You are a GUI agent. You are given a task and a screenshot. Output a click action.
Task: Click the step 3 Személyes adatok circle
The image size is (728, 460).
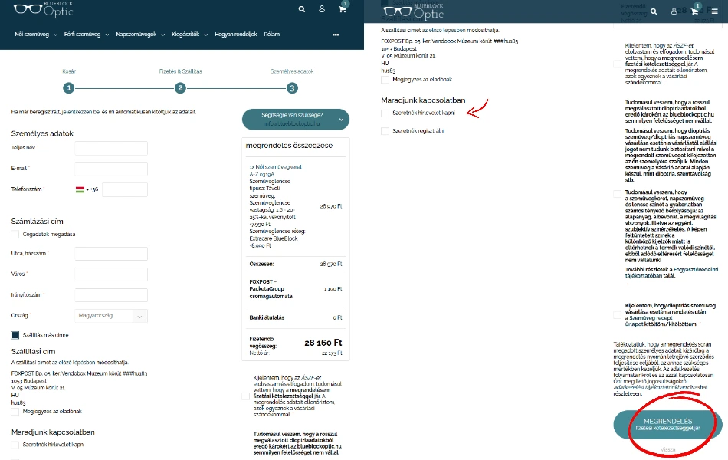pyautogui.click(x=292, y=88)
